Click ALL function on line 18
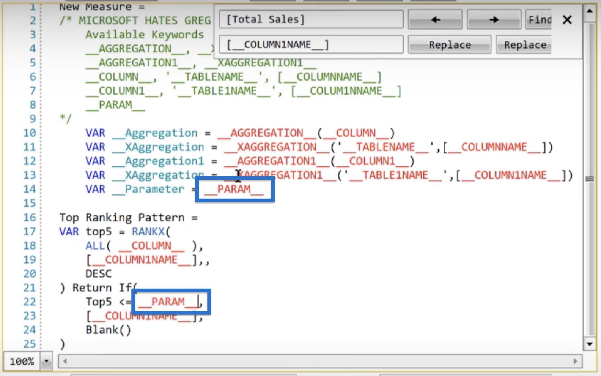Image resolution: width=601 pixels, height=376 pixels. (x=94, y=246)
